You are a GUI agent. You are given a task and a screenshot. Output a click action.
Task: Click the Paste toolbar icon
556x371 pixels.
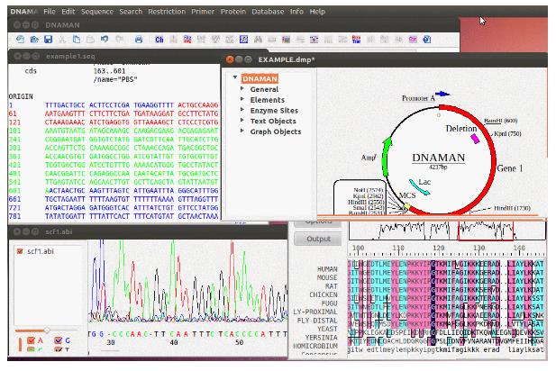[x=90, y=40]
